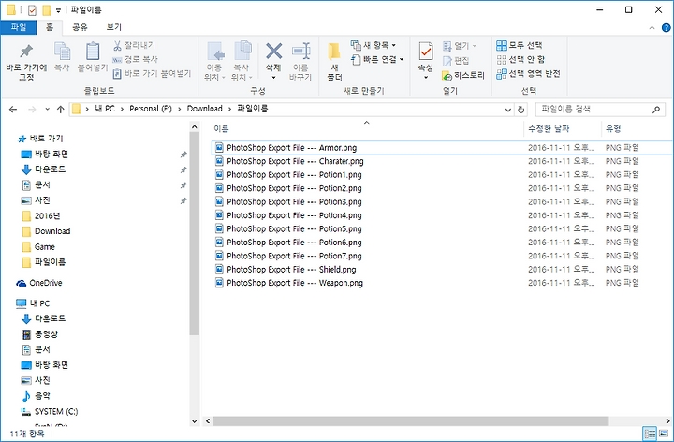This screenshot has width=674, height=442.
Task: Open the SYSTEM (C:) drive
Action: [50, 411]
